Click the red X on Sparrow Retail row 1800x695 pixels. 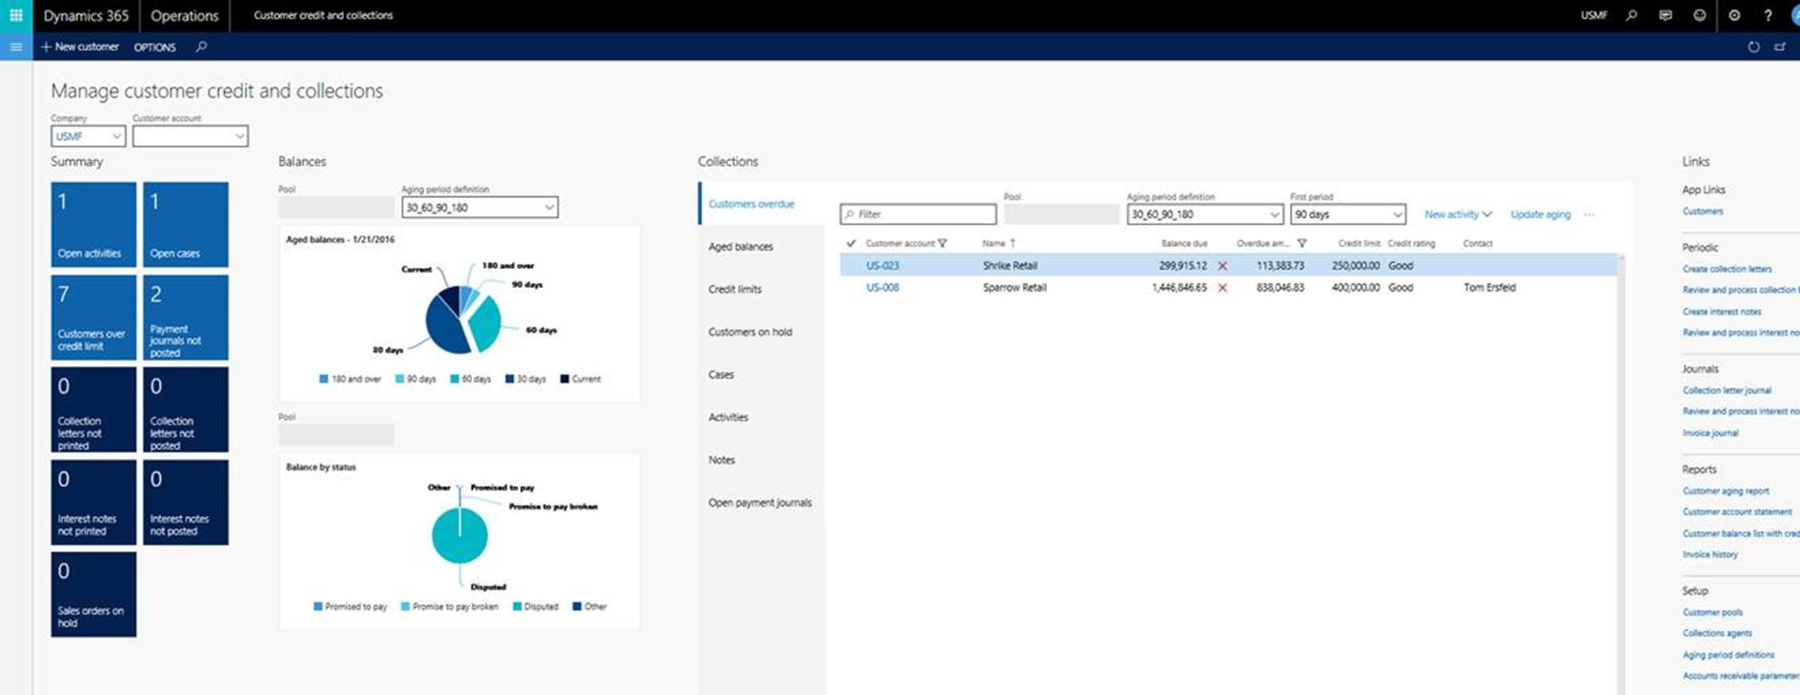point(1222,288)
